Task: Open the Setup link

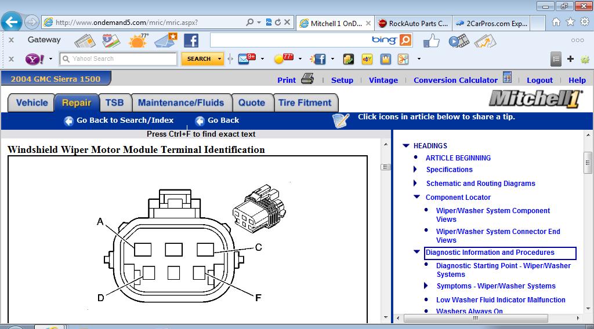Action: pyautogui.click(x=342, y=80)
